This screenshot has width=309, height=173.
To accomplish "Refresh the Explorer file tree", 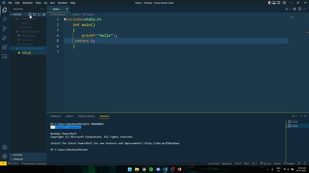I will pyautogui.click(x=39, y=14).
